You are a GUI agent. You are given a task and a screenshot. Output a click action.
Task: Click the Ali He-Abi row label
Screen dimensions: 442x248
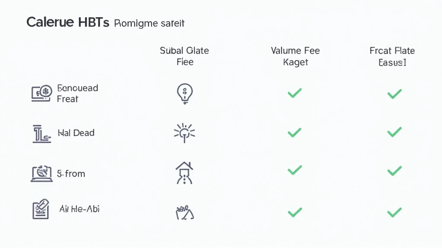pyautogui.click(x=79, y=209)
